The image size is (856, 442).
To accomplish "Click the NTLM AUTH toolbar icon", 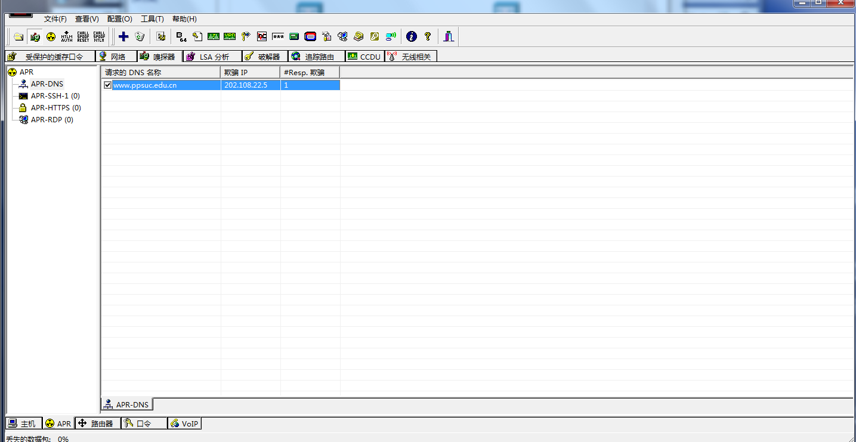I will [67, 37].
